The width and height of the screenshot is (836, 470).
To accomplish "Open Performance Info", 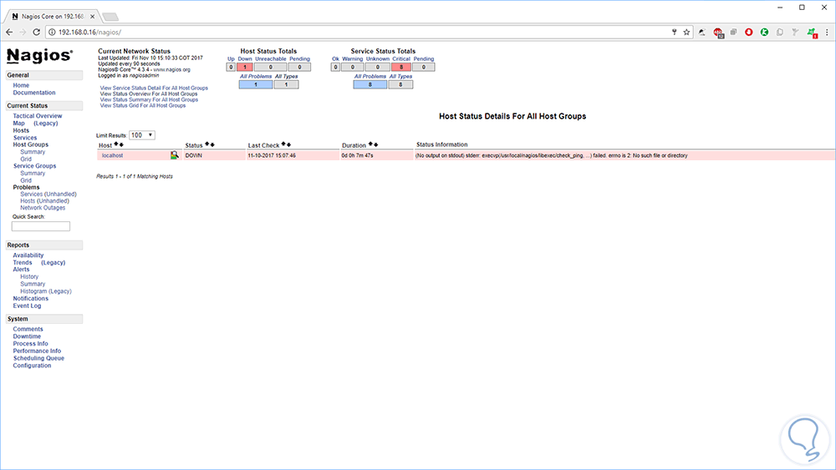I will click(x=37, y=351).
